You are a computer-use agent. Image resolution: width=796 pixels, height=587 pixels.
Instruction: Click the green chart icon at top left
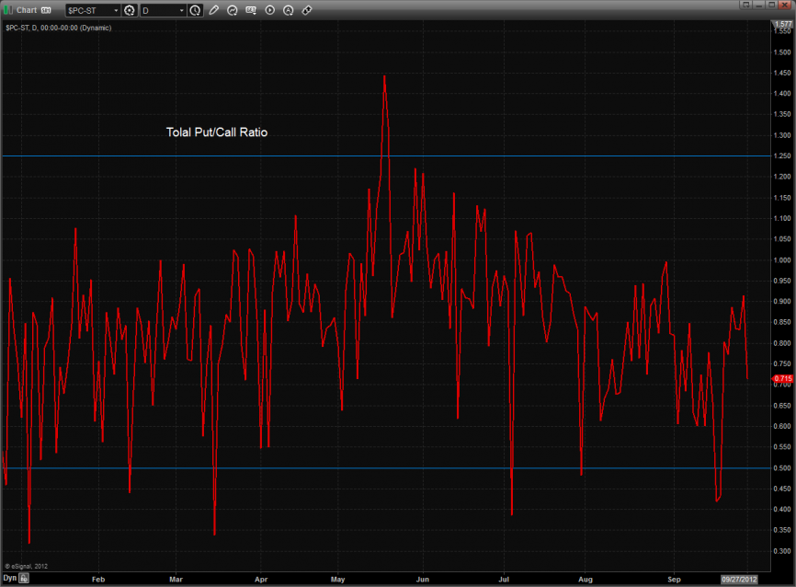point(7,9)
